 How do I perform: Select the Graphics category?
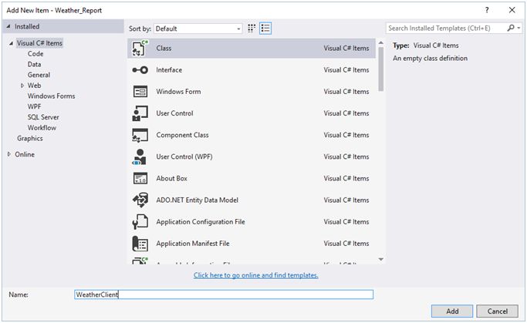(x=30, y=138)
